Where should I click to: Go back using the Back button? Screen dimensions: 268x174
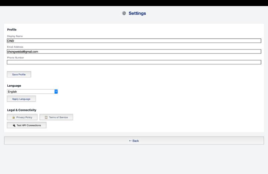tap(134, 140)
